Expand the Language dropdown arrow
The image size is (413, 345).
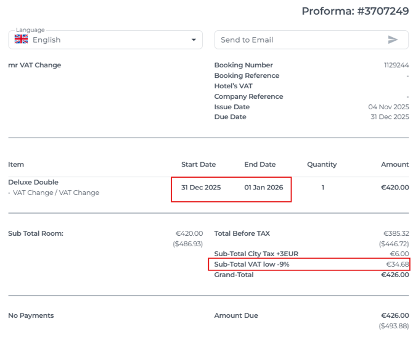tap(194, 39)
